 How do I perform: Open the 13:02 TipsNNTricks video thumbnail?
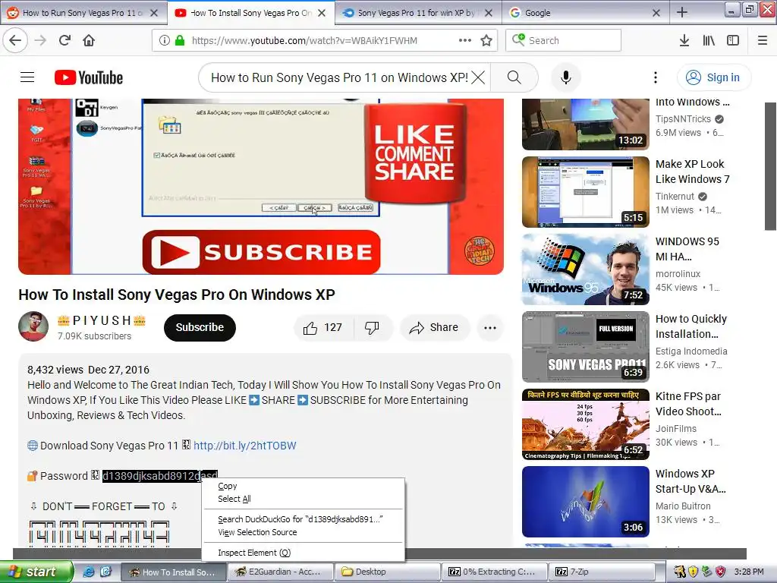[586, 124]
